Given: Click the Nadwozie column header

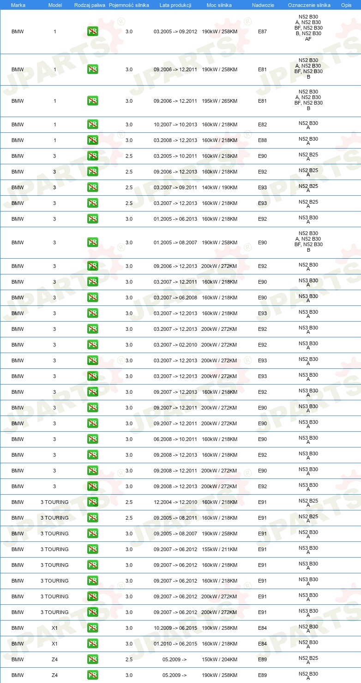Looking at the screenshot, I should [x=262, y=5].
